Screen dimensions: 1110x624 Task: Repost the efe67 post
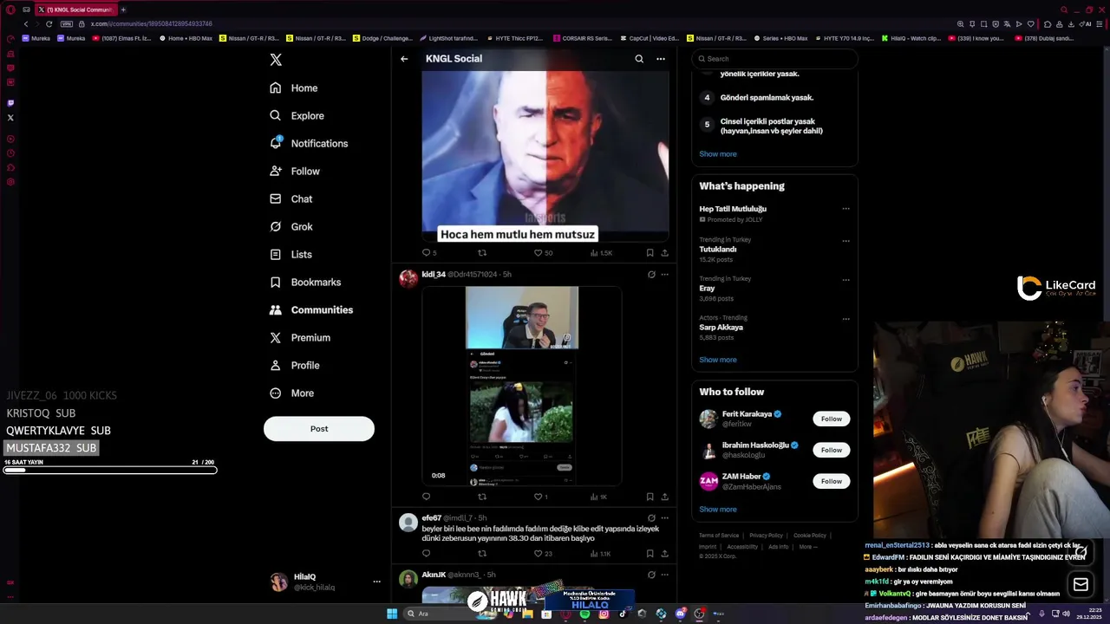pos(482,553)
